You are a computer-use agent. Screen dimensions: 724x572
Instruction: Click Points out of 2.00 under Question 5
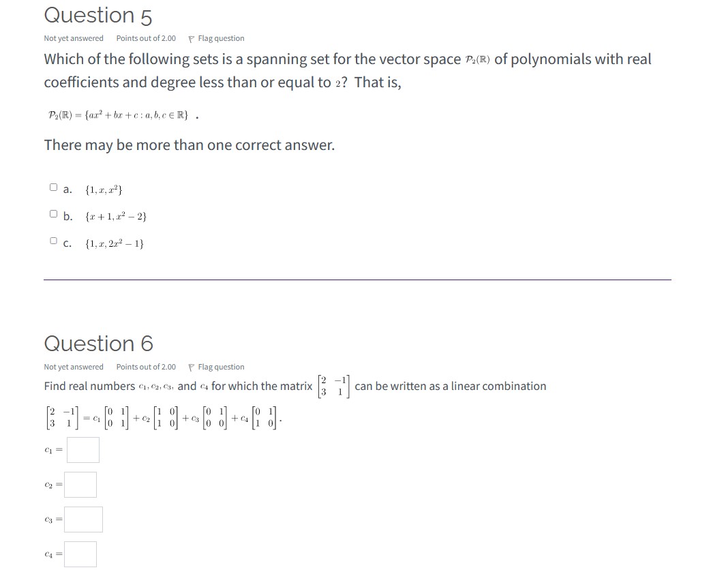point(146,38)
